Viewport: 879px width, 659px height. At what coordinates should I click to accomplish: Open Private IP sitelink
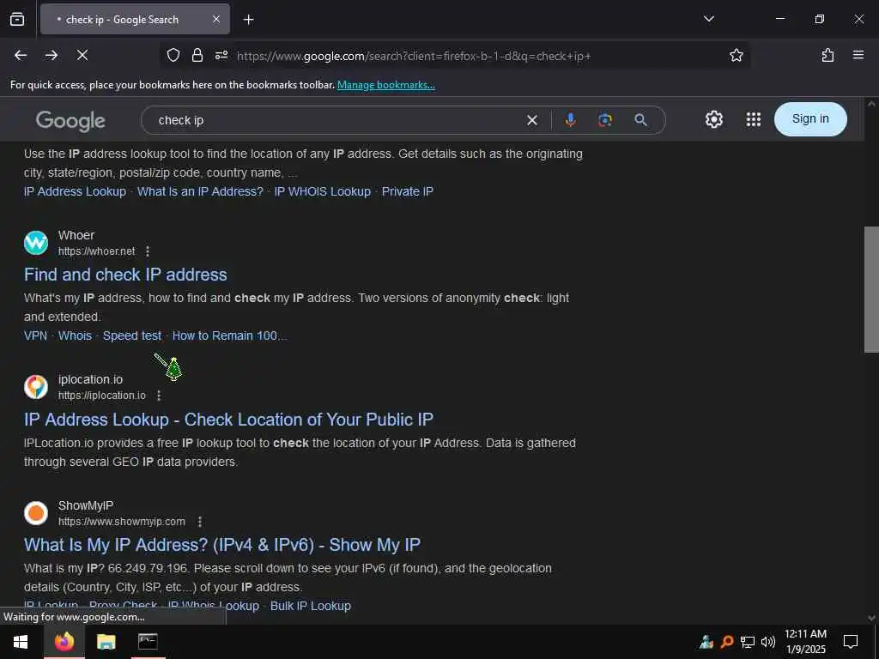[x=408, y=191]
